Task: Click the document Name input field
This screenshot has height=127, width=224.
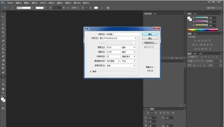Action: click(x=123, y=34)
